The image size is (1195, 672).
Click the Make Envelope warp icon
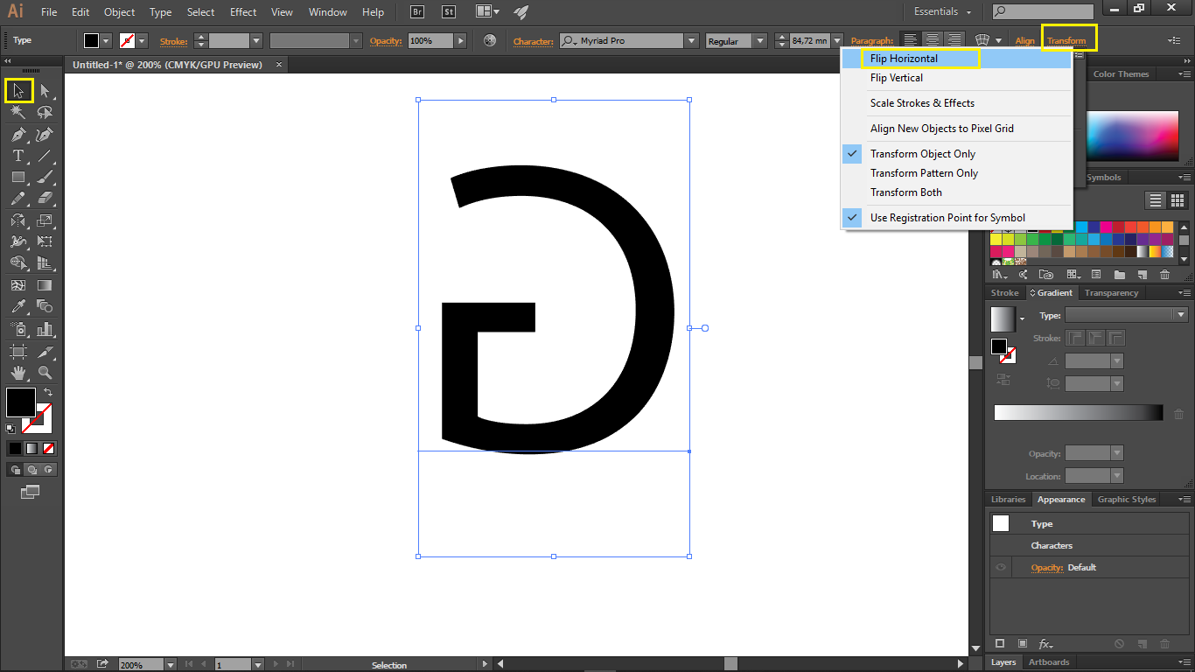982,40
